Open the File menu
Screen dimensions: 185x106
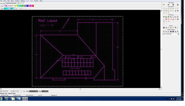click(x=1, y=1)
